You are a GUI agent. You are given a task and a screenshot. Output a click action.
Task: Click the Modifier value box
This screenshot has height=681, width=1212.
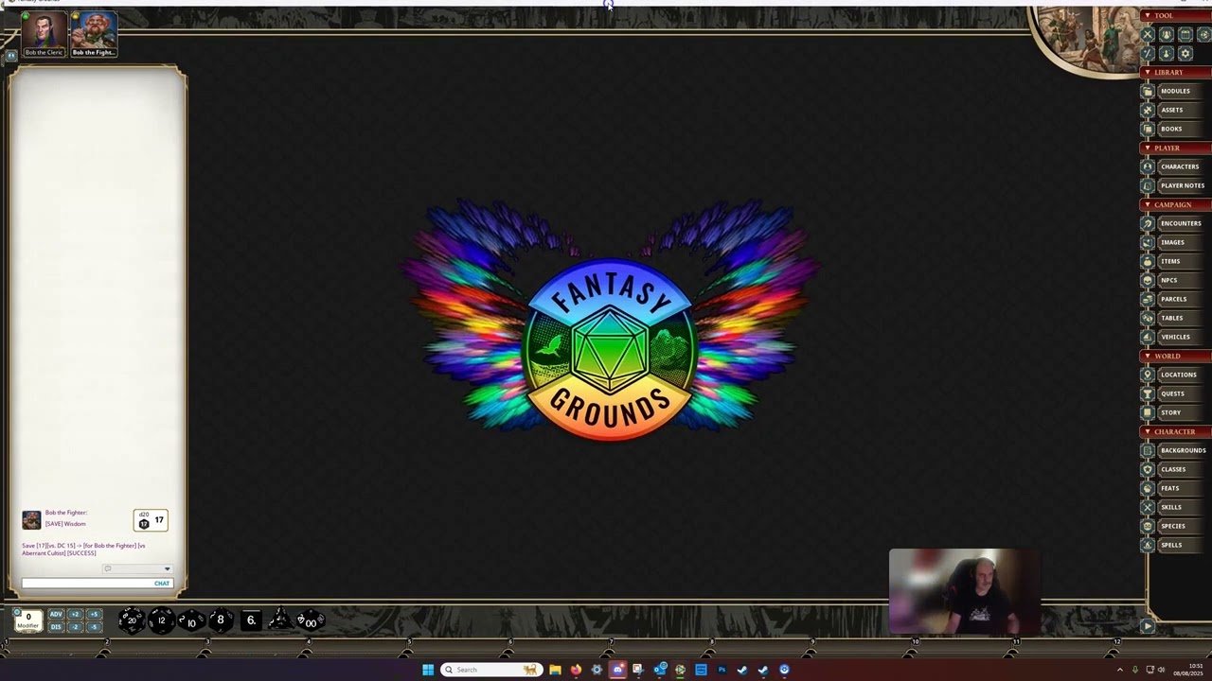coord(28,620)
